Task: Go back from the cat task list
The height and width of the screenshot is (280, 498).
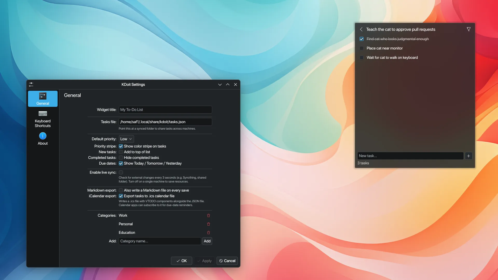Action: (x=361, y=29)
